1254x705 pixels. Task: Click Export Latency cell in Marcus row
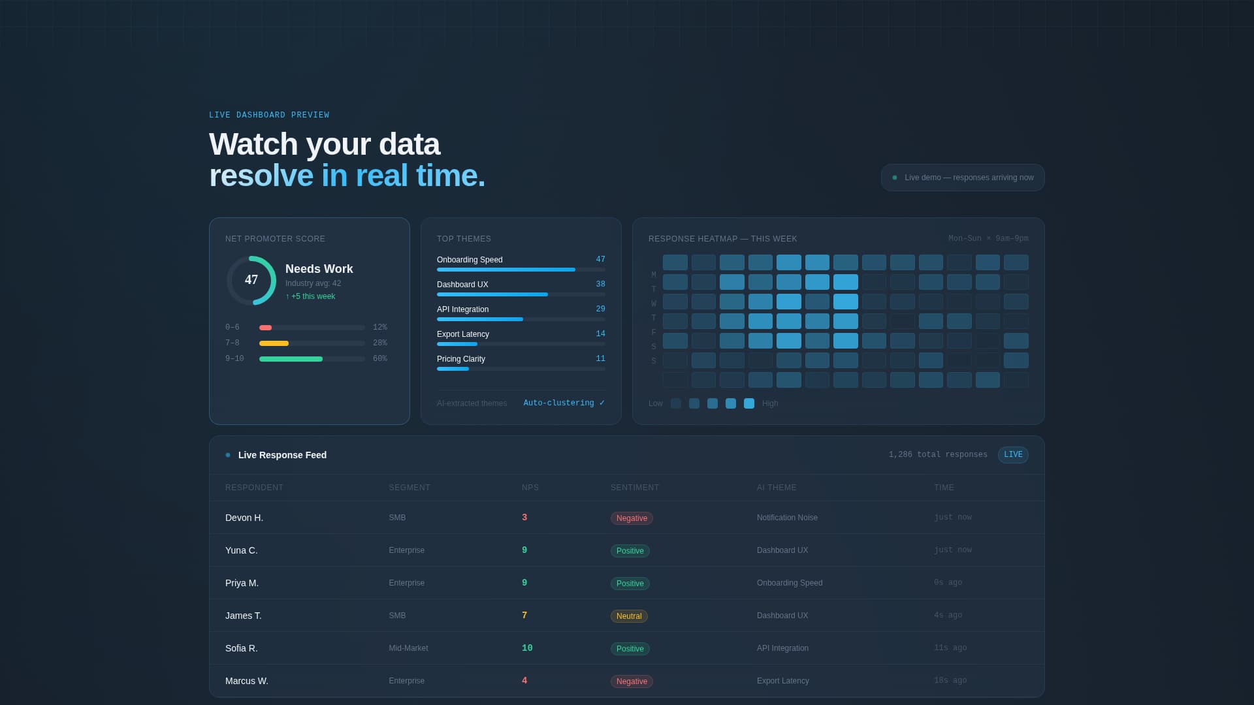pyautogui.click(x=782, y=681)
